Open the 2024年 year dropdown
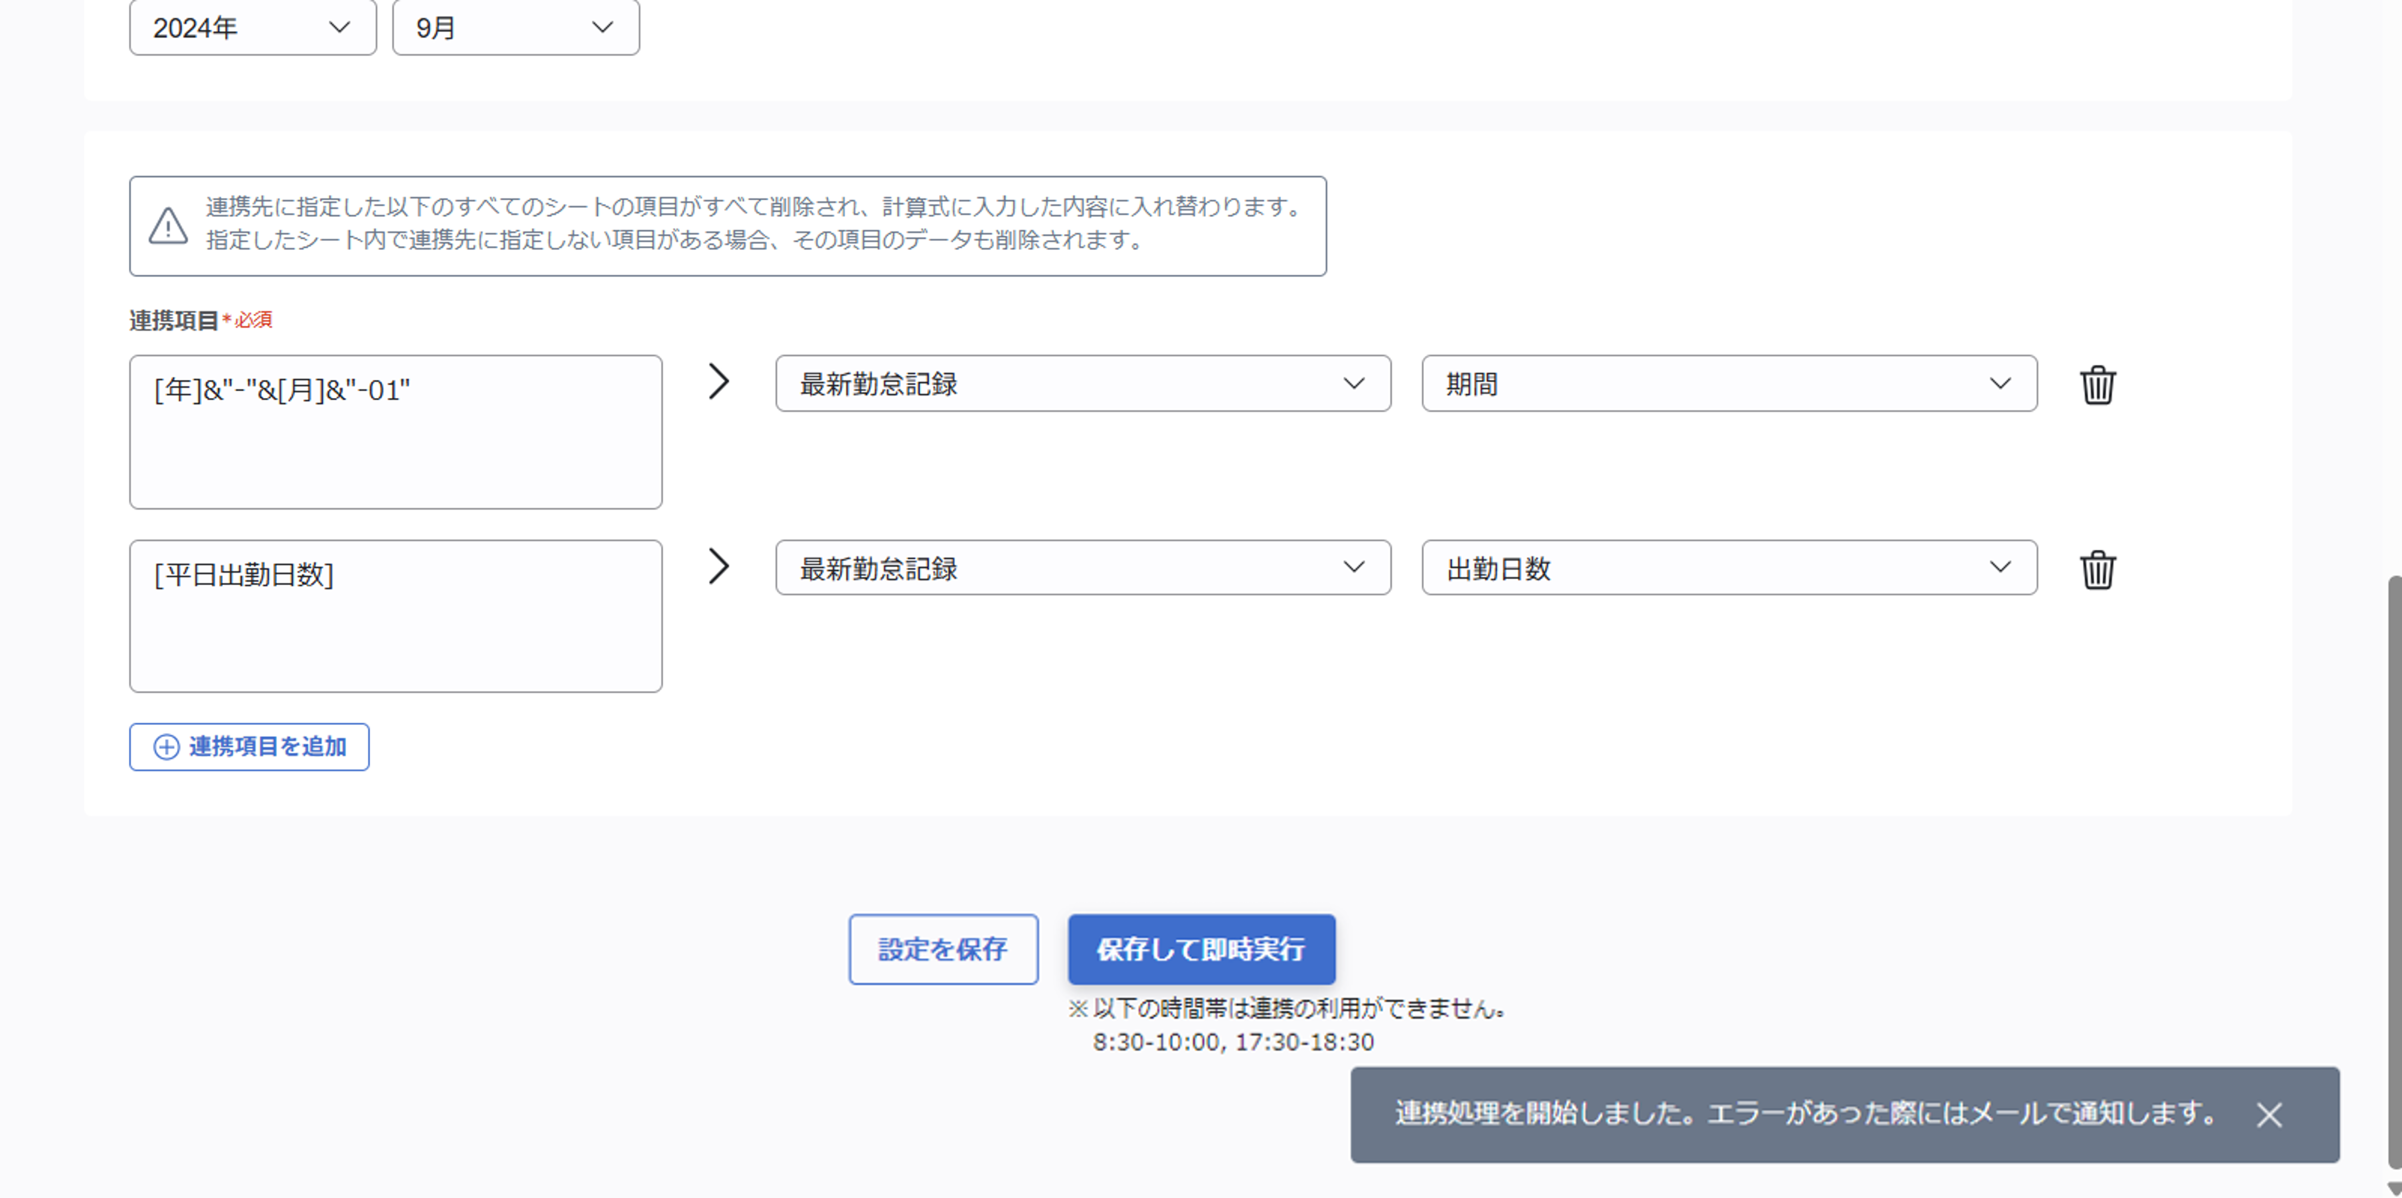 (252, 27)
